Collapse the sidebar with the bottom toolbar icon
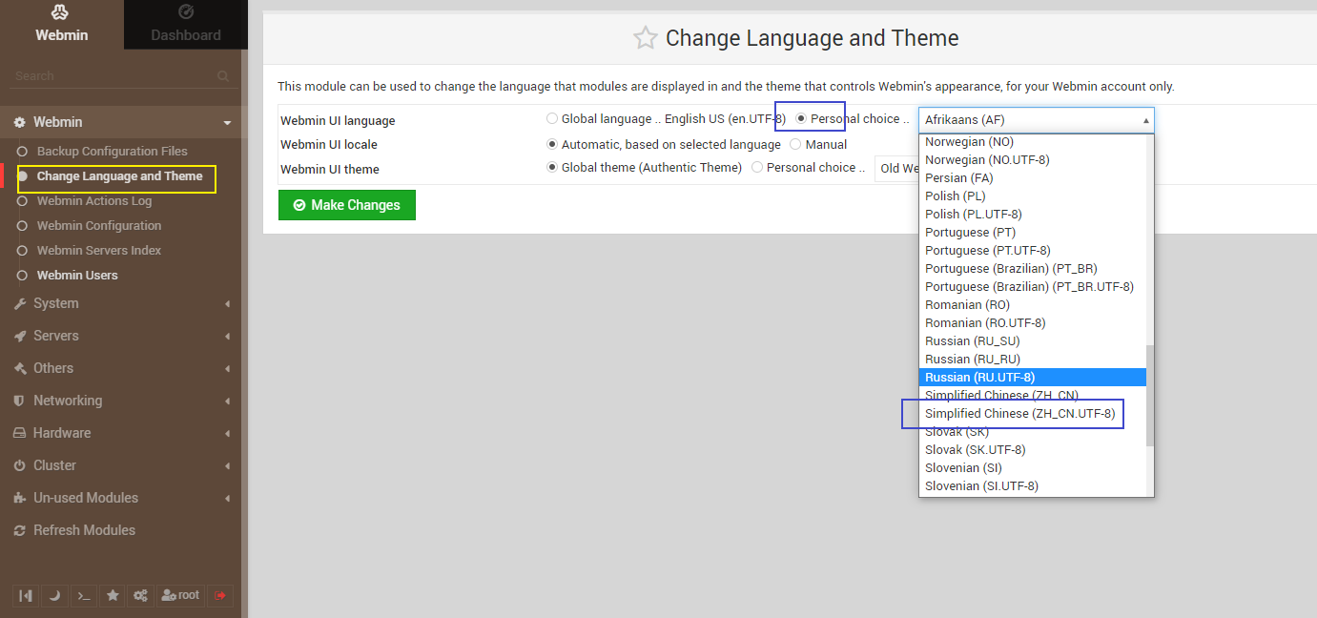This screenshot has width=1317, height=618. (26, 595)
